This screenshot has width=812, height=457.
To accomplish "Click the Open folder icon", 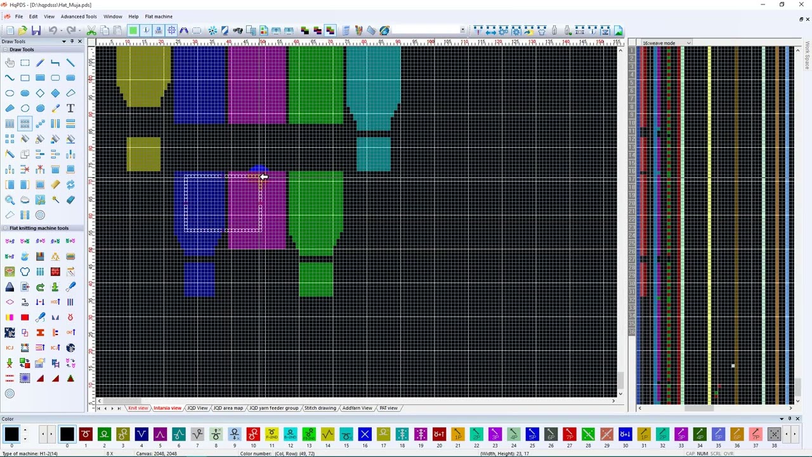I will tap(23, 30).
